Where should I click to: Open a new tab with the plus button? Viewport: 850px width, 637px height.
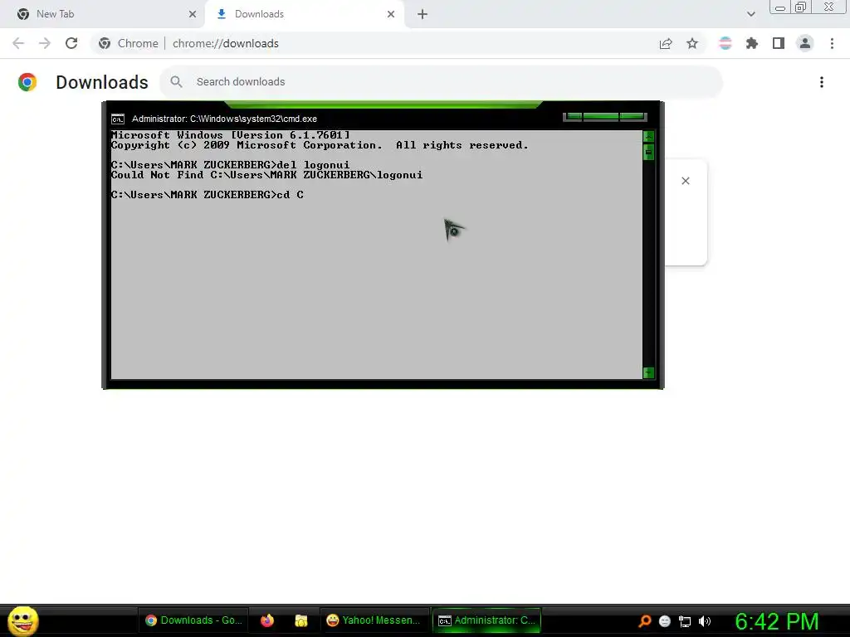coord(423,14)
